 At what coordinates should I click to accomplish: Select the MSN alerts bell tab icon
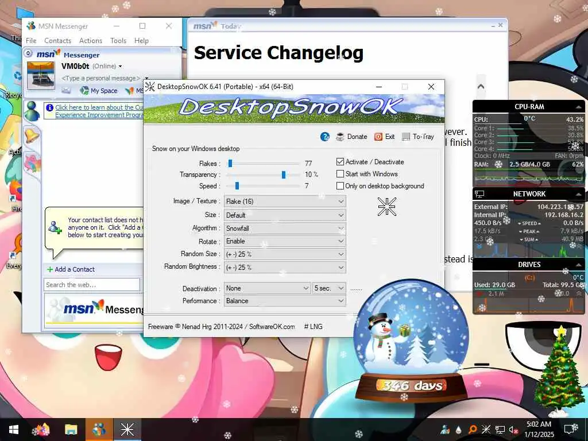32,135
